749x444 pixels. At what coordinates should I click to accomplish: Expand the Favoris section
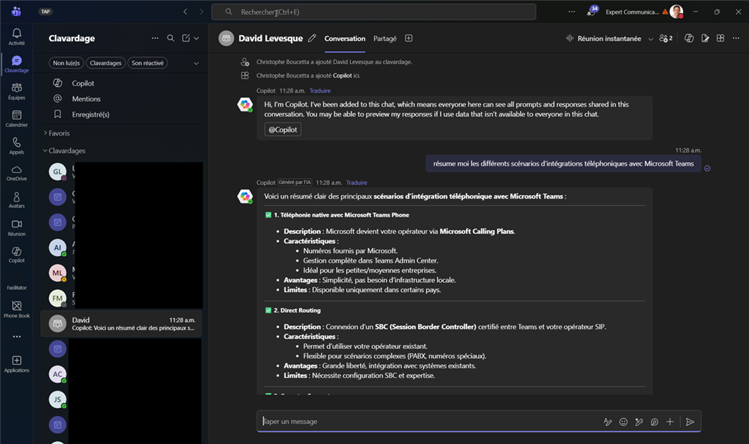pos(59,133)
